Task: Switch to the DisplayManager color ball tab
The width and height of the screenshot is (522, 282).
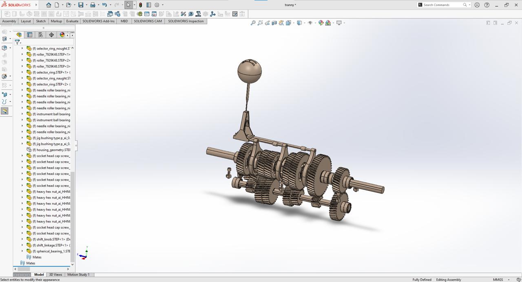Action: tap(62, 35)
